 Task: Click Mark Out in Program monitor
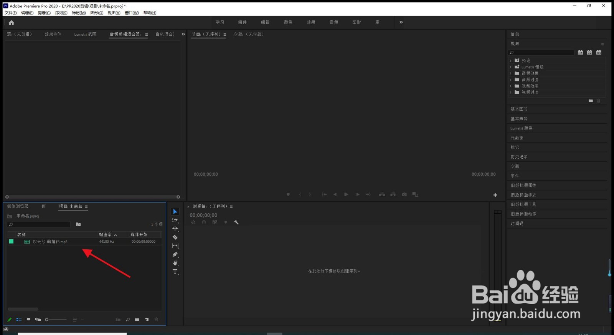pos(310,194)
